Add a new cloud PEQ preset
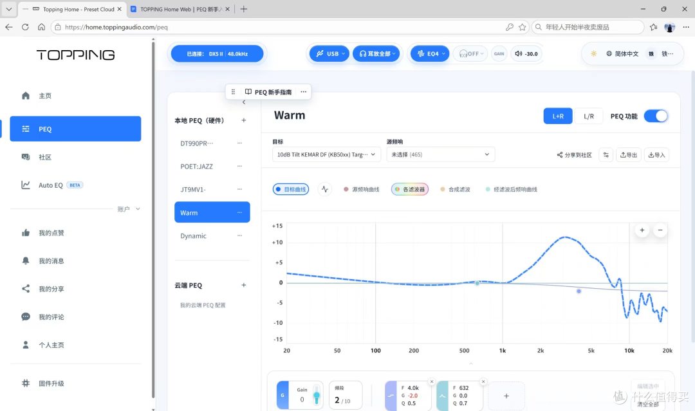Screen dimensions: 695x411 244,285
